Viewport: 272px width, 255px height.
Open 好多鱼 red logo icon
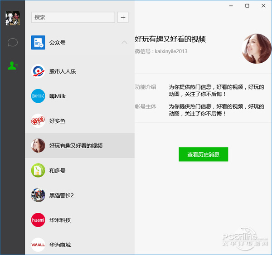[38, 121]
